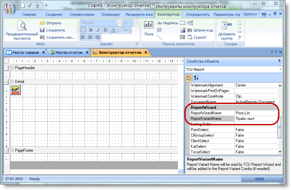The image size is (291, 190).
Task: Open the fill color dropdown arrow
Action: tap(129, 30)
